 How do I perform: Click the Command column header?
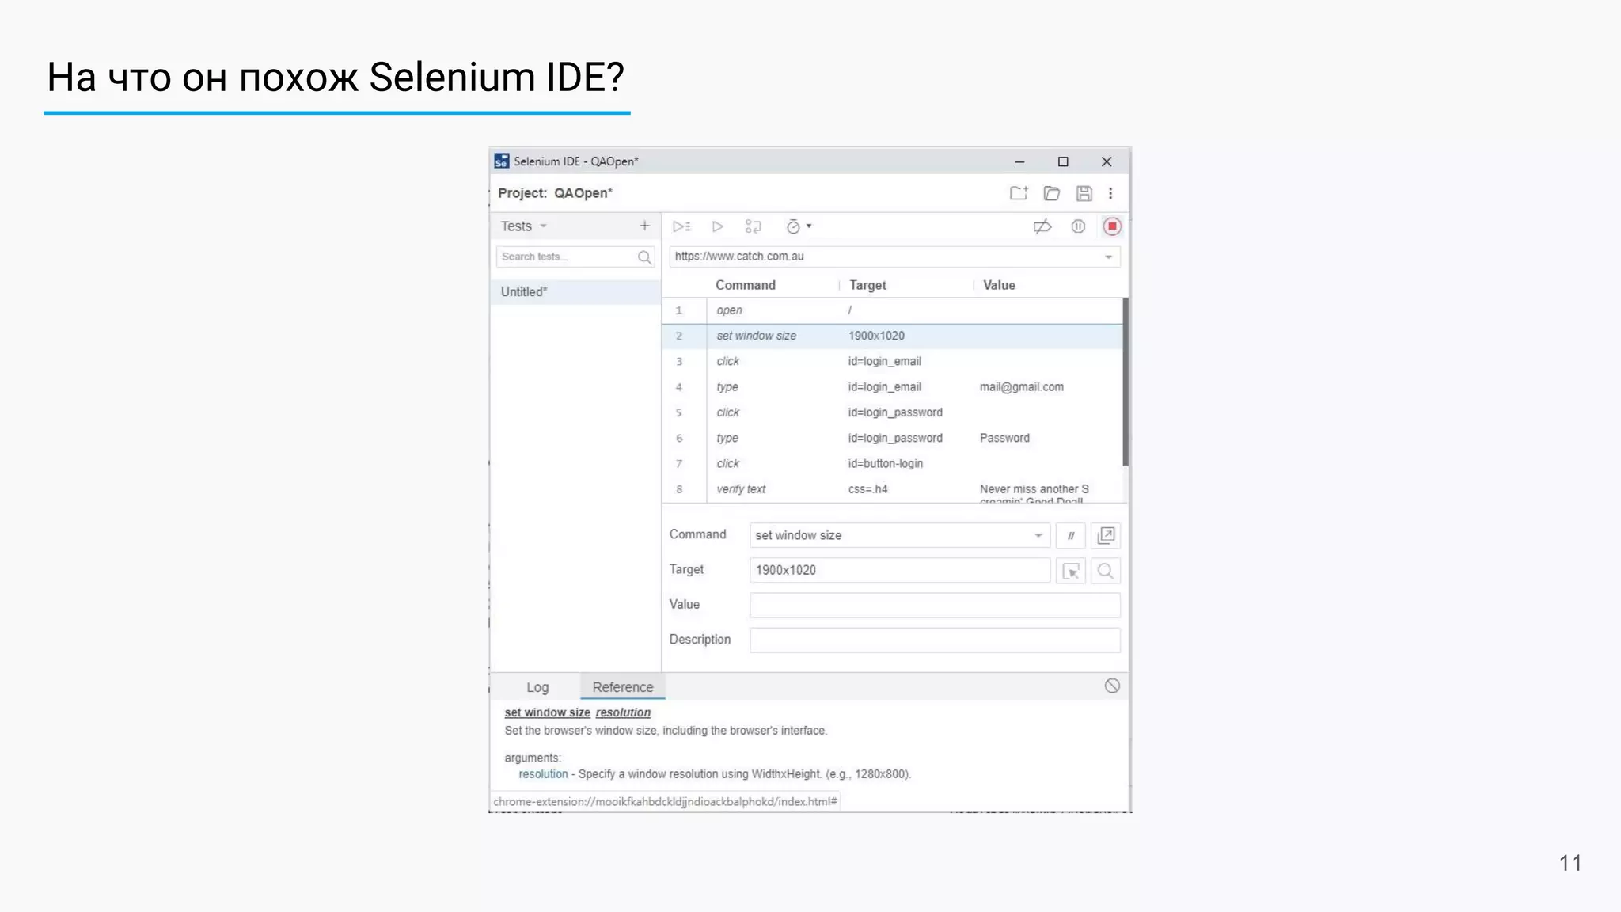[x=745, y=285]
